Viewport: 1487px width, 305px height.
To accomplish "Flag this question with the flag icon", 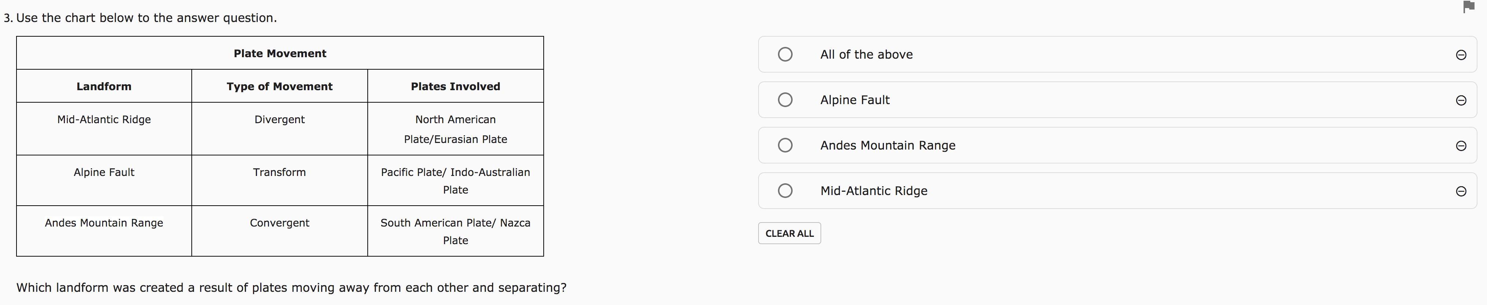I will (1469, 7).
